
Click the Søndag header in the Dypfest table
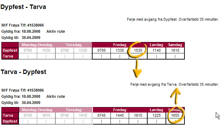pyautogui.click(x=175, y=45)
